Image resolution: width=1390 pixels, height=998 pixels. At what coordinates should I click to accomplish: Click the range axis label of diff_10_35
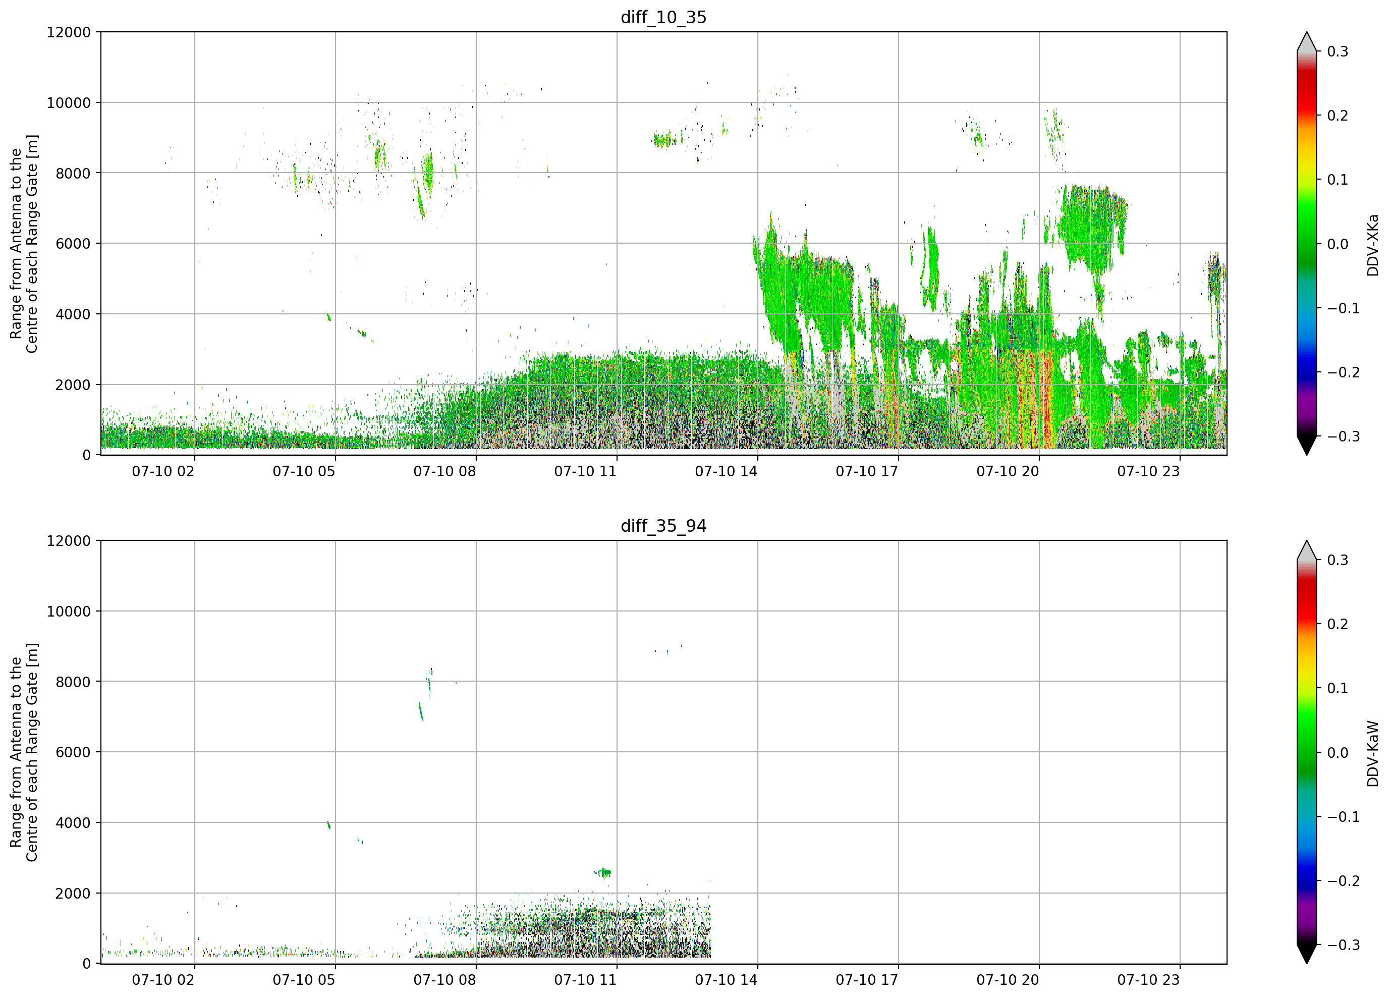[x=24, y=243]
